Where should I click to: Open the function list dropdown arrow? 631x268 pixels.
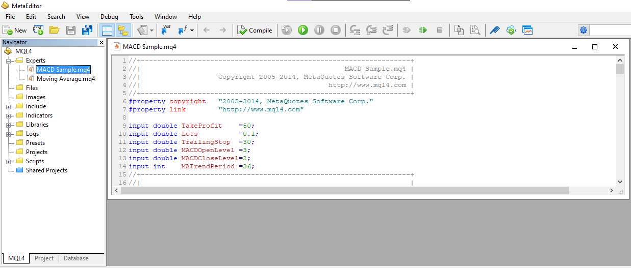click(192, 31)
